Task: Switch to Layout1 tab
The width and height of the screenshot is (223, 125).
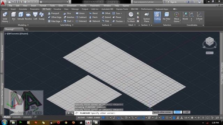Action: 17,117
